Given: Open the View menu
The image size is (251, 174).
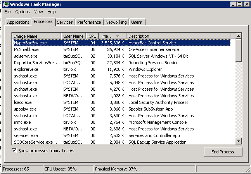Looking at the screenshot, I should click(38, 12).
